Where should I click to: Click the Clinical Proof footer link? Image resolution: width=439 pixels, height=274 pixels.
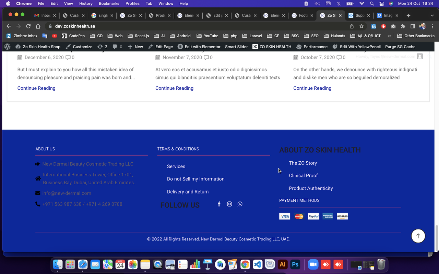click(303, 175)
